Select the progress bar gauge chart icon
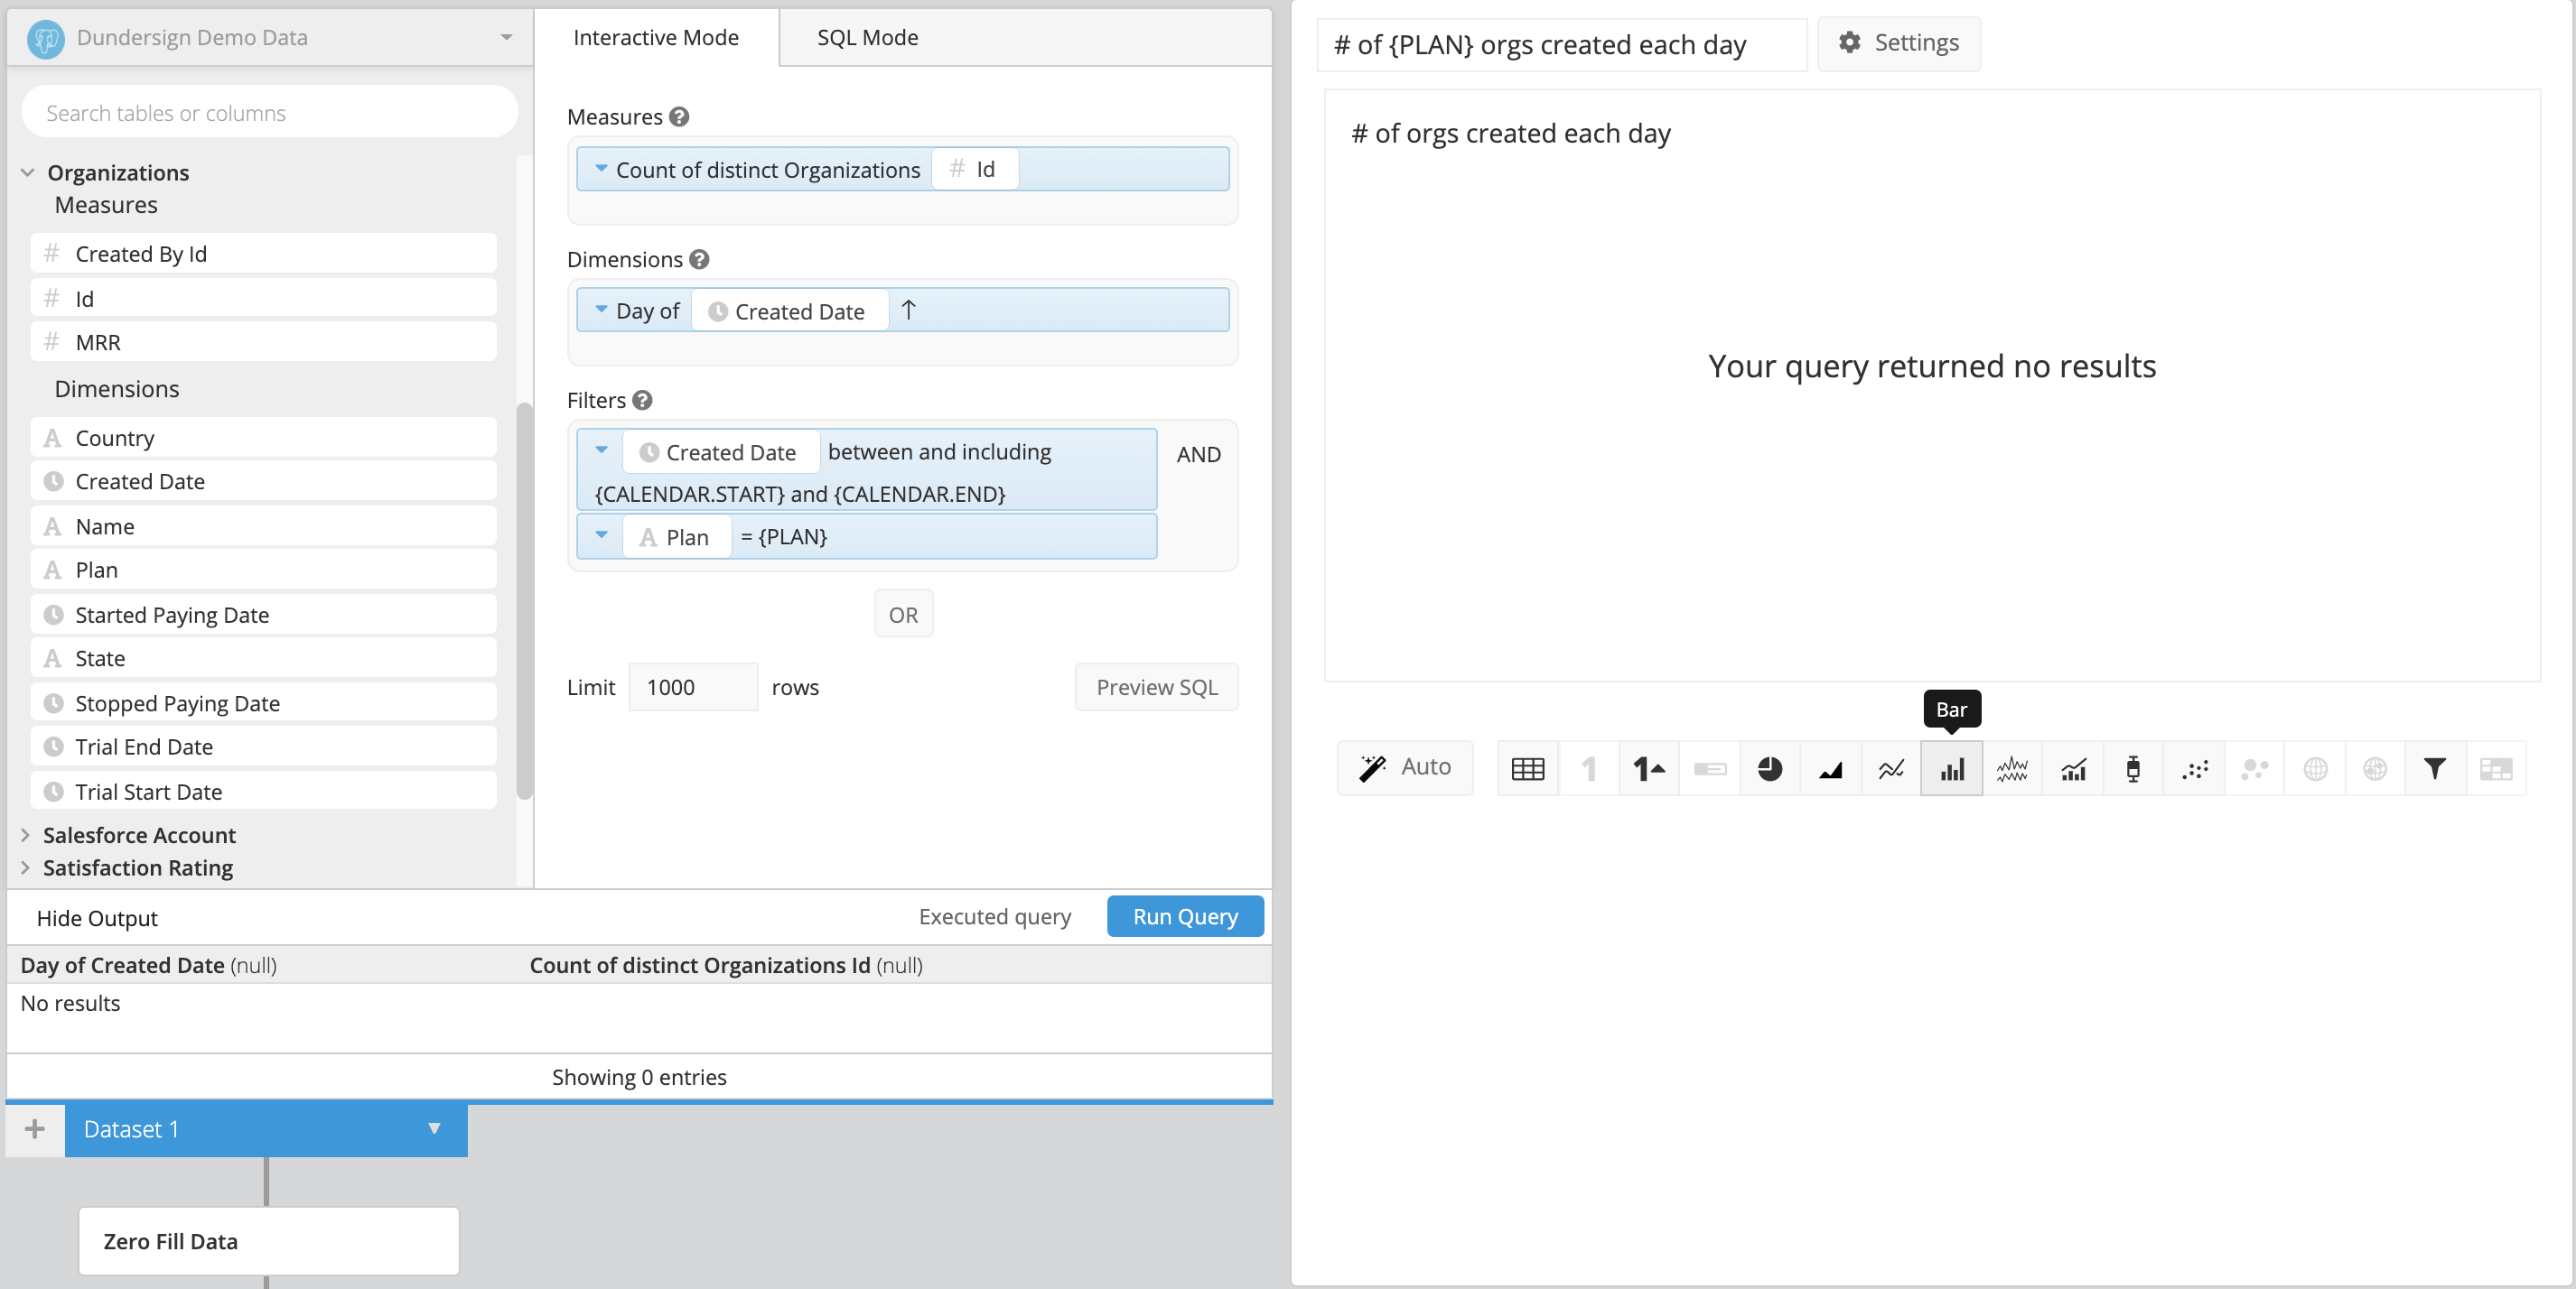 coord(1709,768)
